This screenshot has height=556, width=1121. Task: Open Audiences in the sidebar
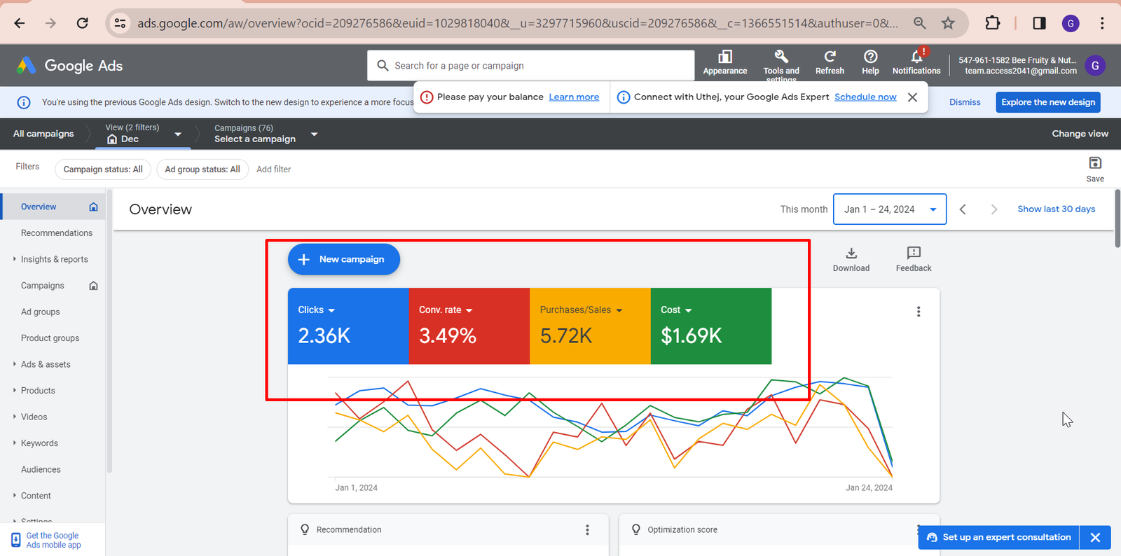click(x=41, y=470)
